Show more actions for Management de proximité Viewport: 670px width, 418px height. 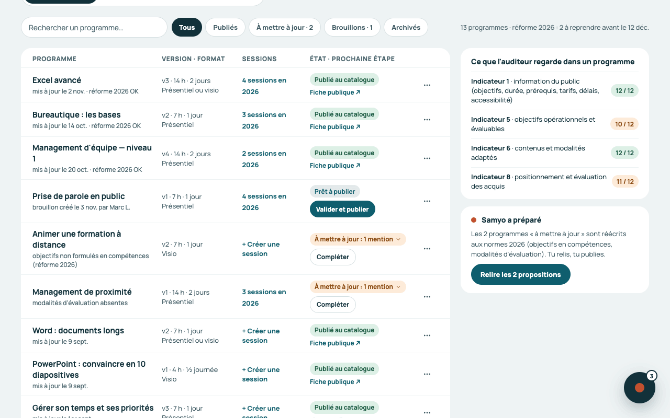(x=427, y=297)
